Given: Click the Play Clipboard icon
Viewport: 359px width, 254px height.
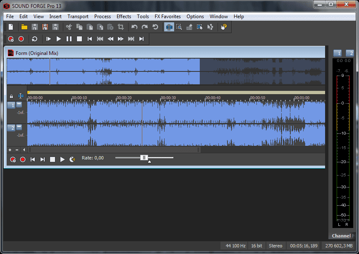Looking at the screenshot, I should point(110,27).
